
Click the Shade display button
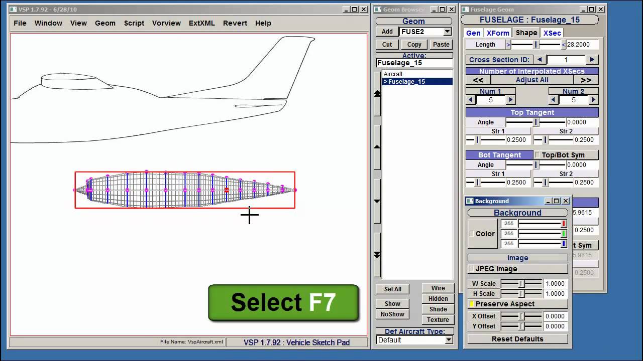[x=438, y=309]
